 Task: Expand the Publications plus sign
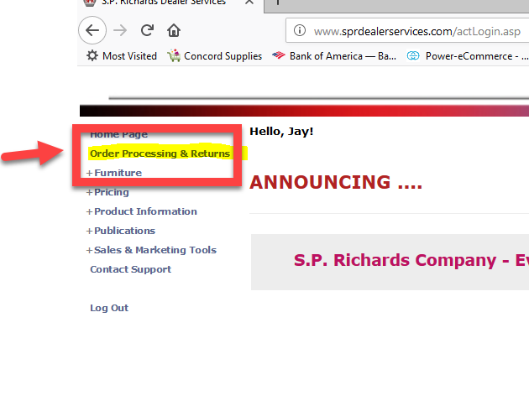[89, 231]
